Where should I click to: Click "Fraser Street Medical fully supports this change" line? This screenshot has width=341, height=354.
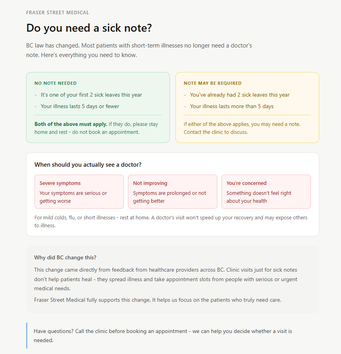[158, 300]
